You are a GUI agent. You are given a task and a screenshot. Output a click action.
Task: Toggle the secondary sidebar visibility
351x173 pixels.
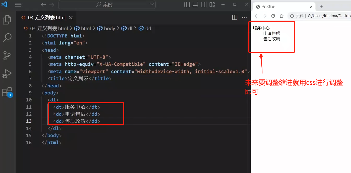click(204, 5)
